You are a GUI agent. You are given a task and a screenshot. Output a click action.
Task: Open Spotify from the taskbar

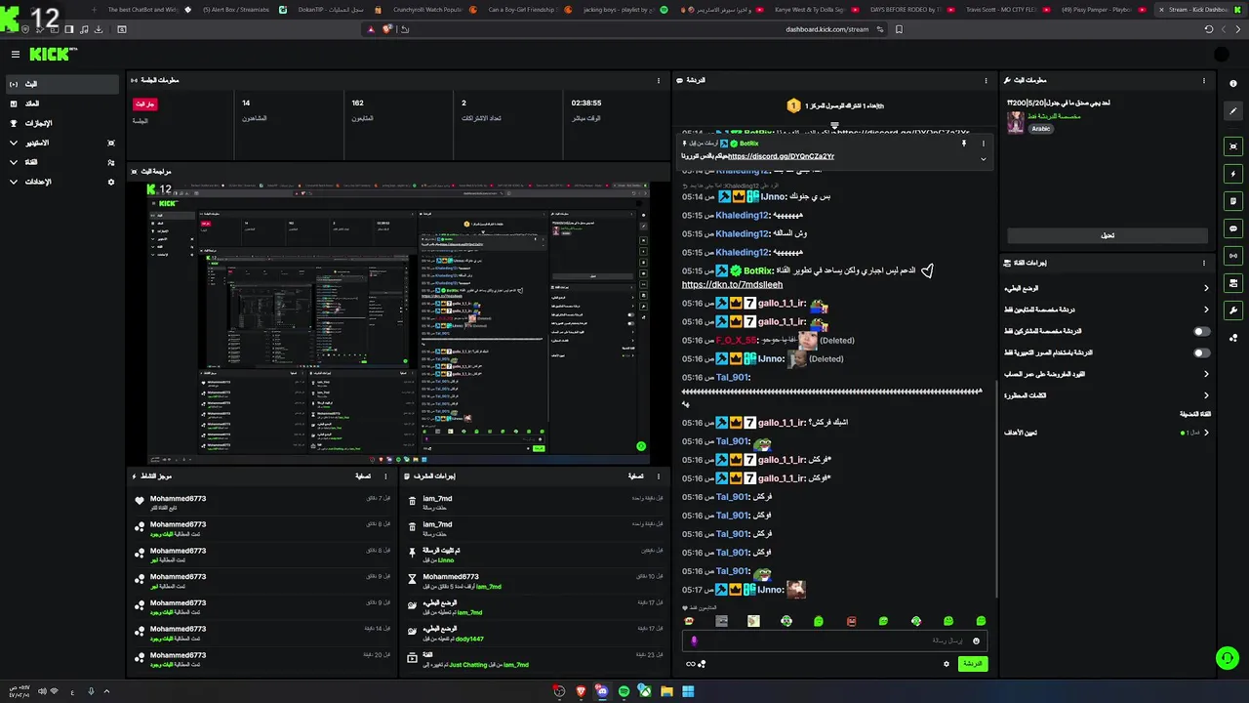click(624, 691)
